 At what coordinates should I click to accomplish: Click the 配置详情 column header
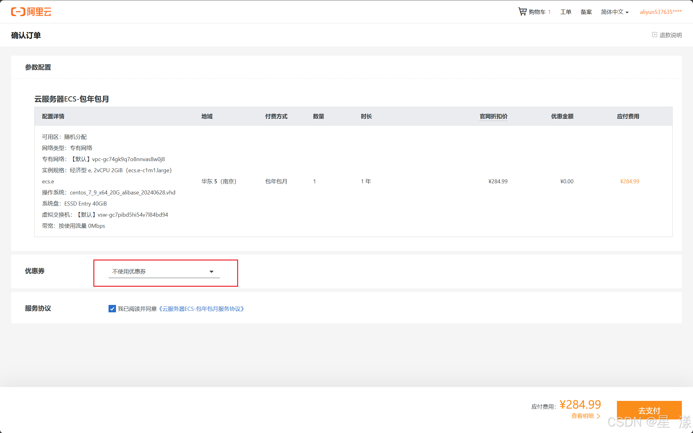tap(53, 116)
